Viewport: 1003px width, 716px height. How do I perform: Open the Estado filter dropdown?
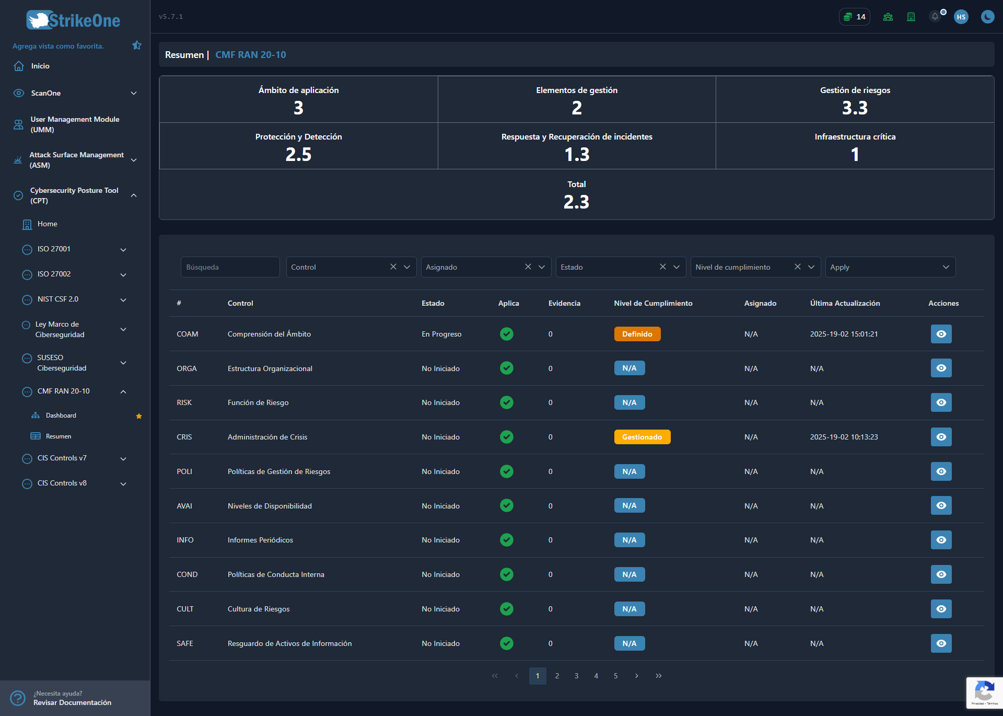[621, 267]
